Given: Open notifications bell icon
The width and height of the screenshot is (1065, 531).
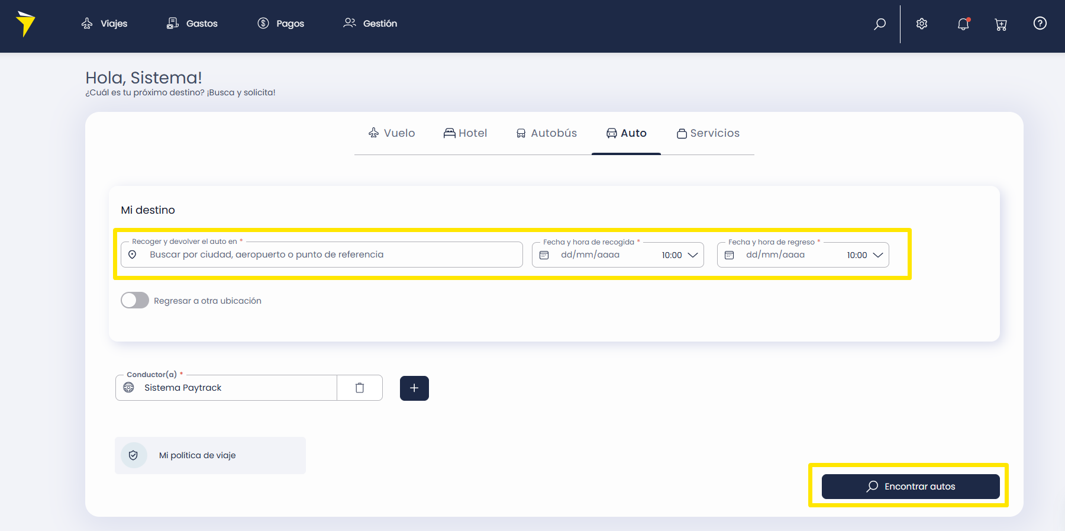Looking at the screenshot, I should 963,24.
